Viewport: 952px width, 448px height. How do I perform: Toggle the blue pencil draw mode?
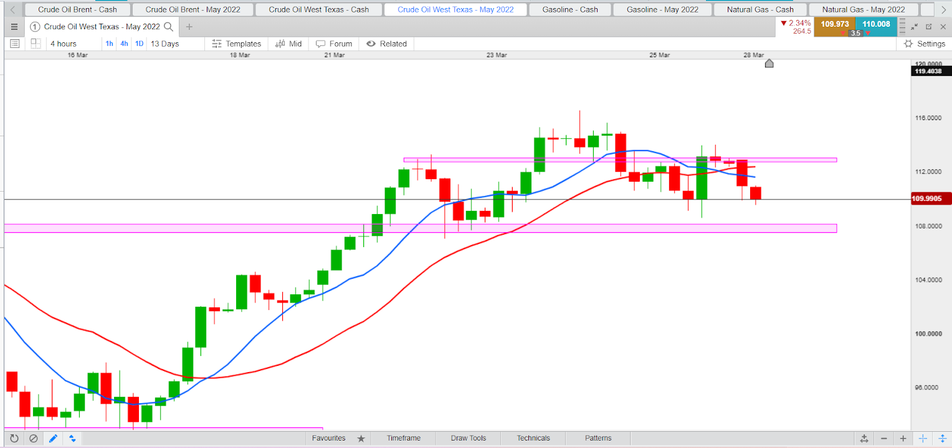53,438
